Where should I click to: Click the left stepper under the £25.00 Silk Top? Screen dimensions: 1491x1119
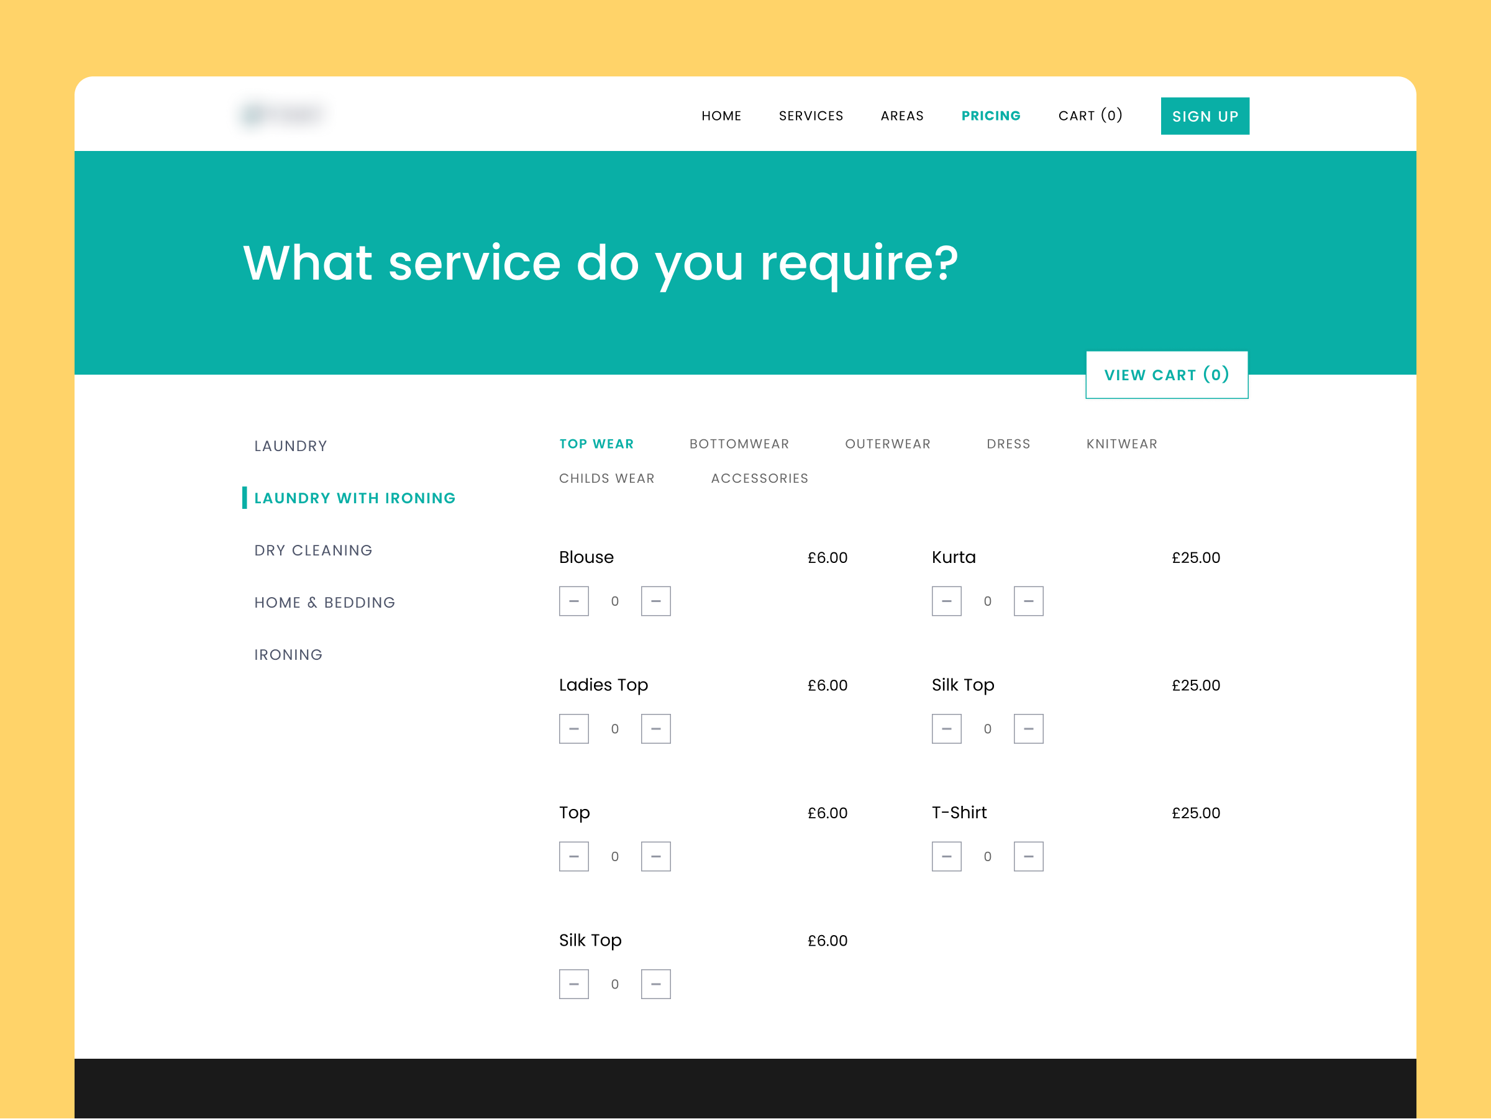point(946,729)
